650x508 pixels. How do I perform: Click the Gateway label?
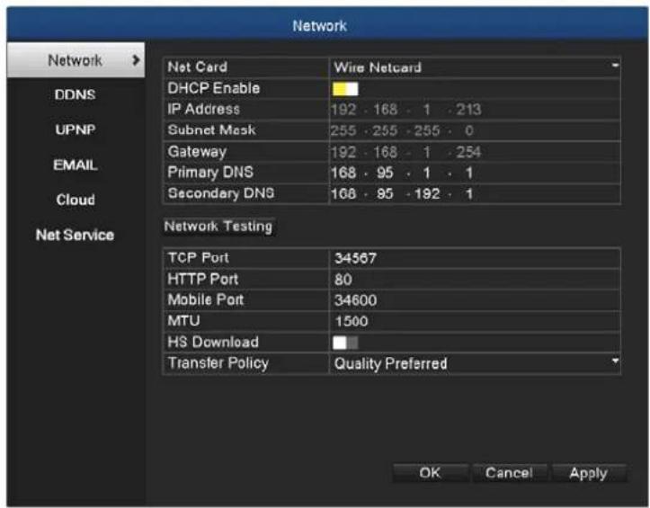[197, 152]
